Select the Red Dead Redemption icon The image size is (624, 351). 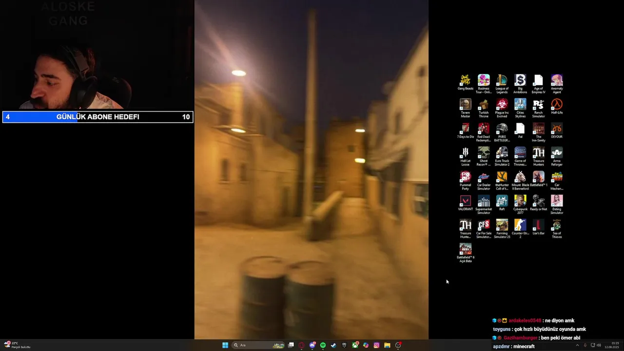484,132
